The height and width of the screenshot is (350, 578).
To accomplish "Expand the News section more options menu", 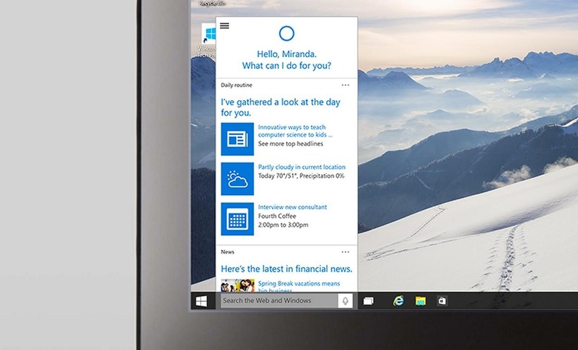I will (345, 252).
